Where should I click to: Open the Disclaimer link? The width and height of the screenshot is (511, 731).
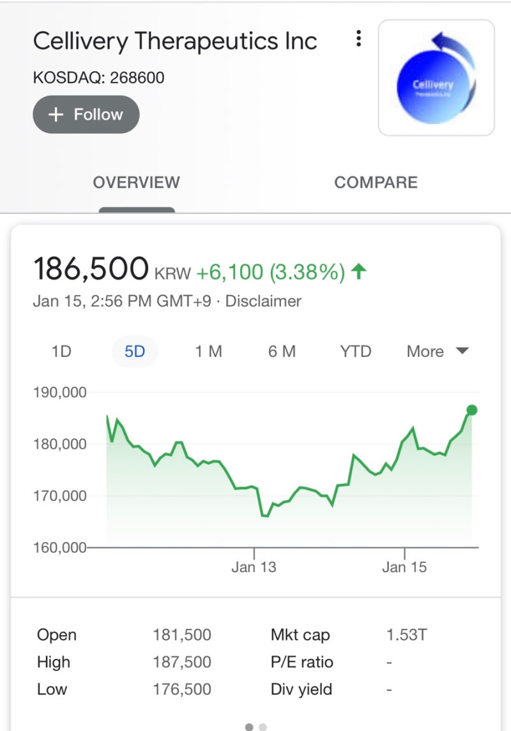263,301
